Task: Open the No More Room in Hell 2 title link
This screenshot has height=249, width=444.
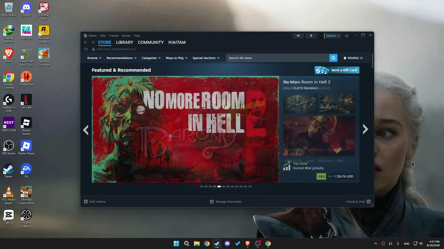Action: [307, 82]
